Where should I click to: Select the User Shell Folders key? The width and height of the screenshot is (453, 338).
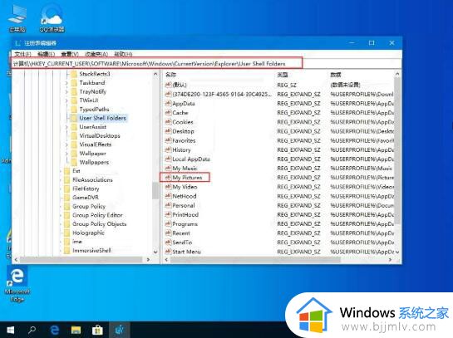[102, 118]
